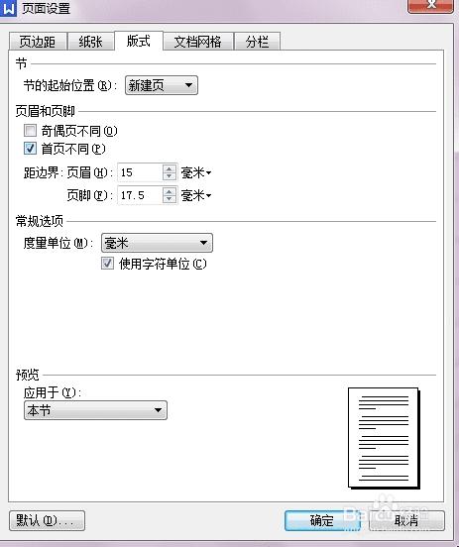Click the 确定 button
Viewport: 459px width, 547px height.
coord(322,521)
